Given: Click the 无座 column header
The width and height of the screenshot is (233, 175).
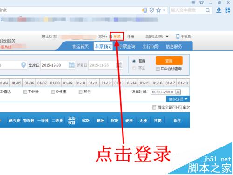Looking at the screenshot, I should pyautogui.click(x=143, y=120).
